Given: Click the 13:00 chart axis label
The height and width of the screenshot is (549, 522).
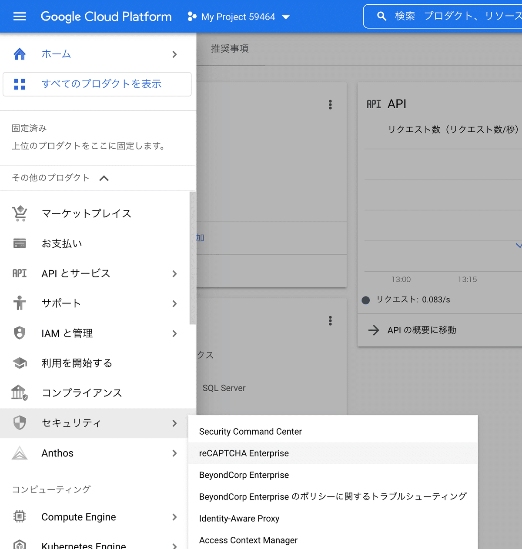Looking at the screenshot, I should pyautogui.click(x=401, y=279).
